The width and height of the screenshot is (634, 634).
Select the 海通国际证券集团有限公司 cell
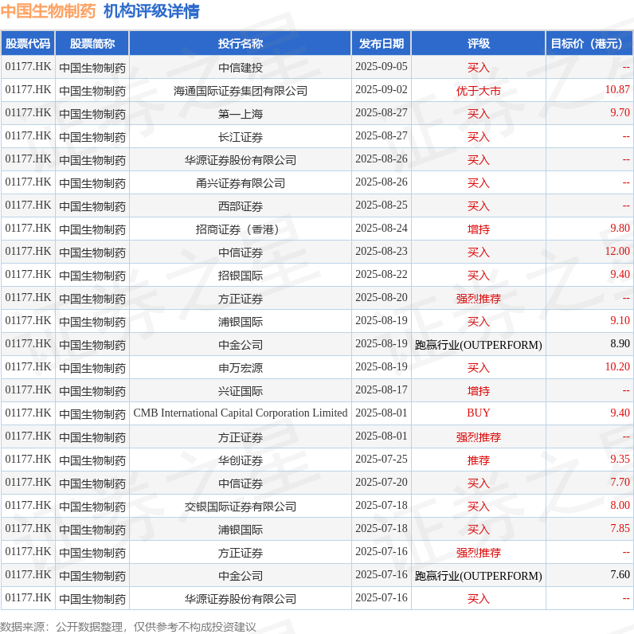click(x=241, y=90)
